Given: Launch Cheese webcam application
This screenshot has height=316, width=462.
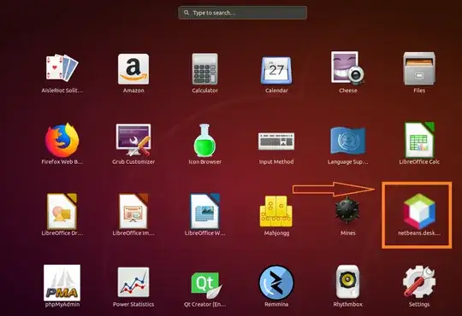Looking at the screenshot, I should click(x=347, y=68).
